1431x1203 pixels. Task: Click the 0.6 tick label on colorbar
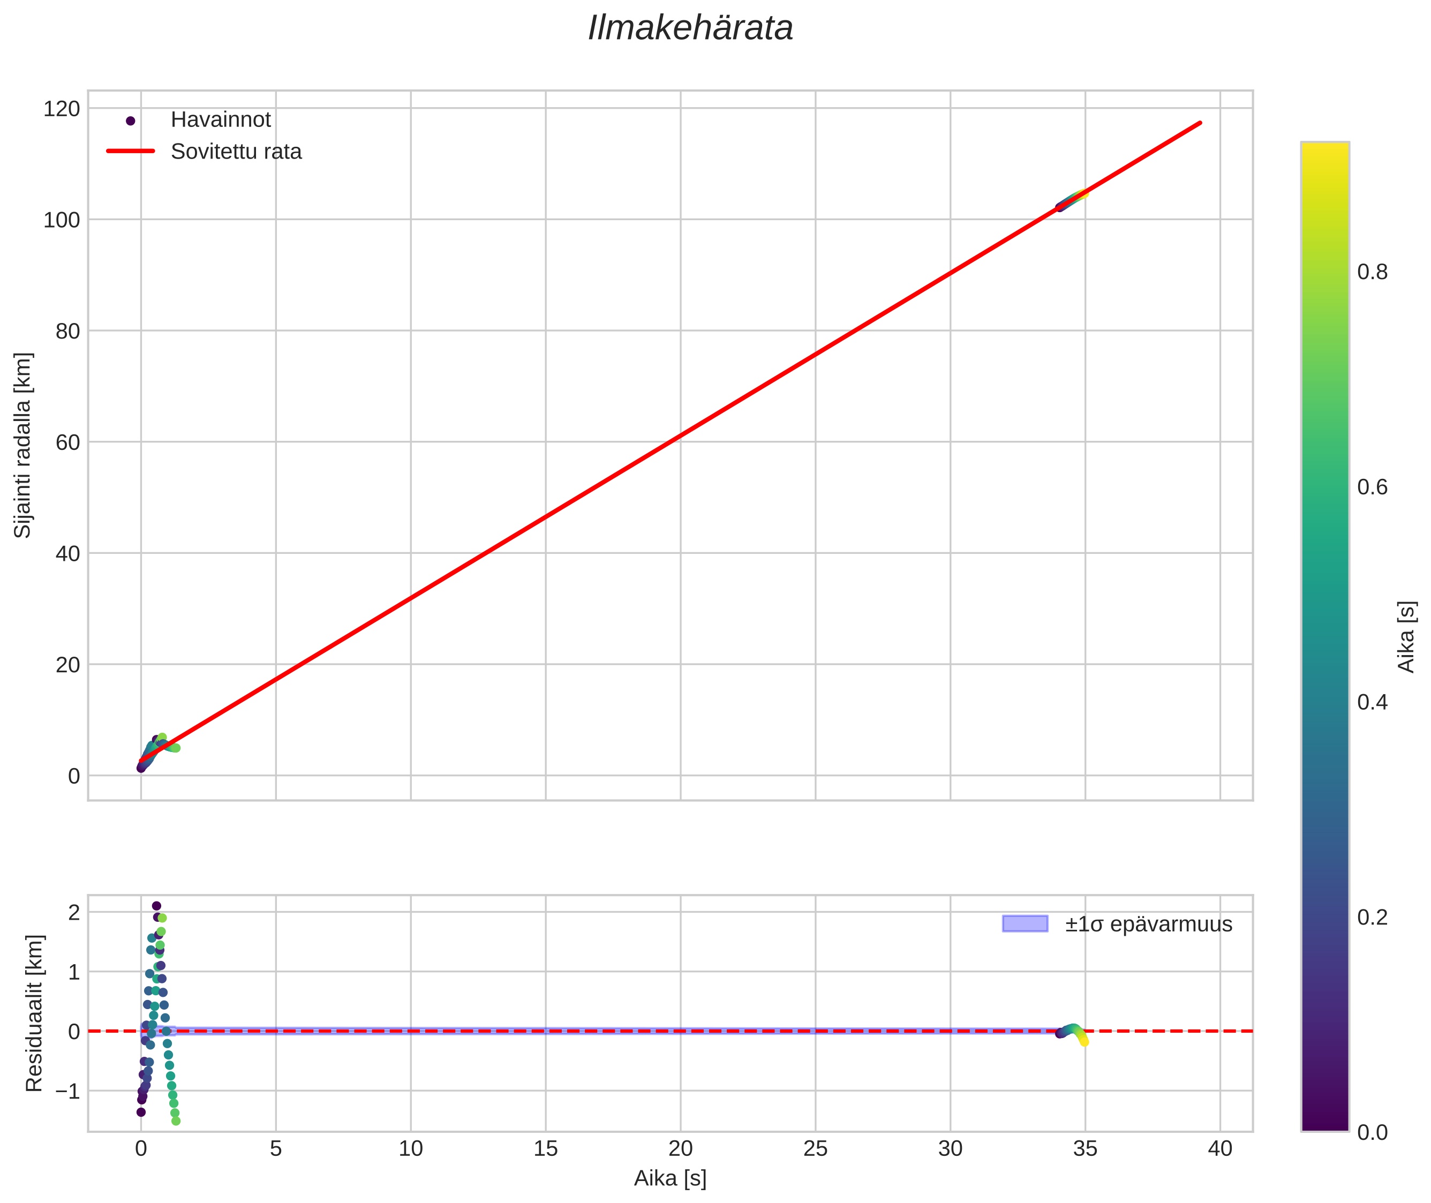(x=1372, y=487)
